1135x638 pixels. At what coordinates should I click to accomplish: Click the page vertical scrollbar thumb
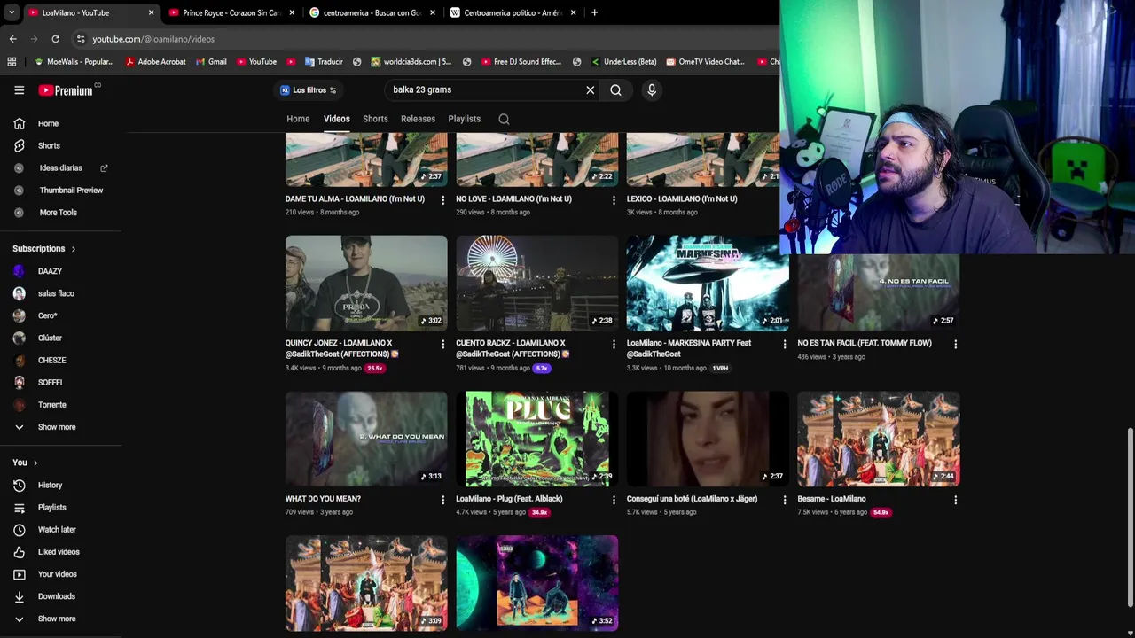coord(1130,517)
